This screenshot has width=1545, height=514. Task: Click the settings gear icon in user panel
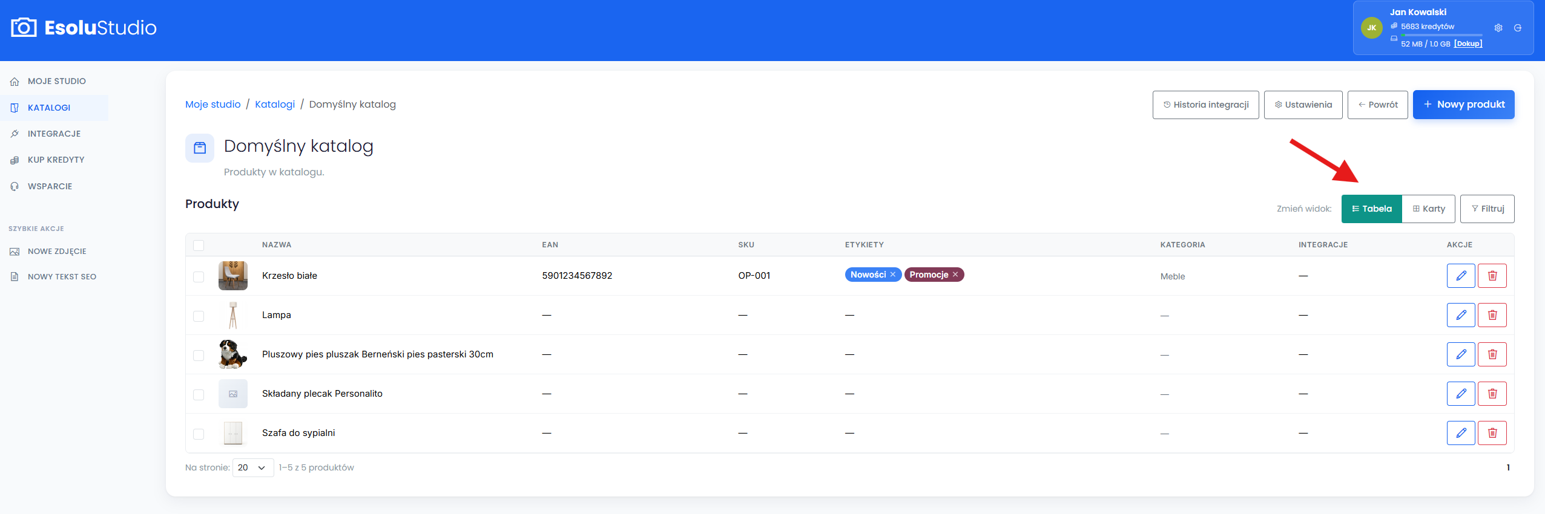1498,28
